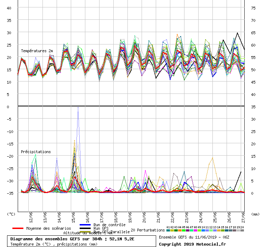Click the 12/06 date axis label
262x247 pixels.
click(x=31, y=217)
